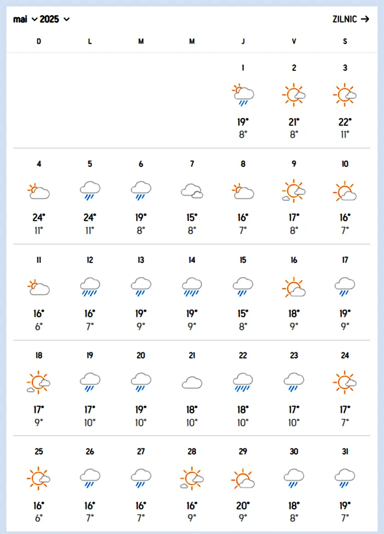Select the sunny icon on May 2

(x=294, y=95)
